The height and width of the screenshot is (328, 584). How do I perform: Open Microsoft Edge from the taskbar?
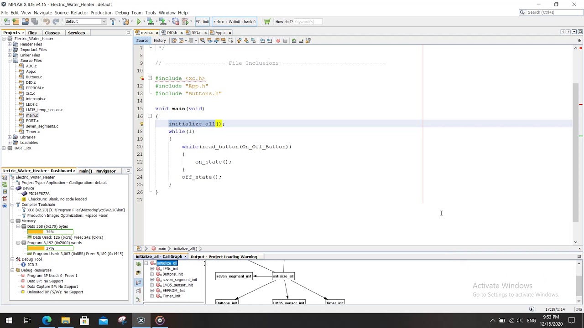click(x=47, y=320)
